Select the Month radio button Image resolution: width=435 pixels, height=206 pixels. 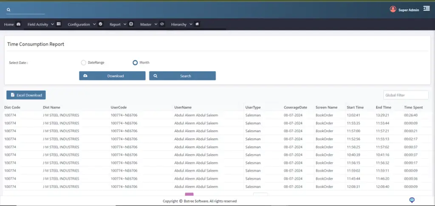click(x=135, y=63)
